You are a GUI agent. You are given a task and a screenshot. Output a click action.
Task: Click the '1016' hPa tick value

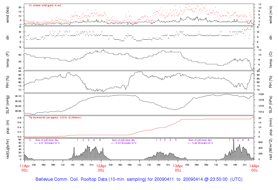[x=261, y=106]
